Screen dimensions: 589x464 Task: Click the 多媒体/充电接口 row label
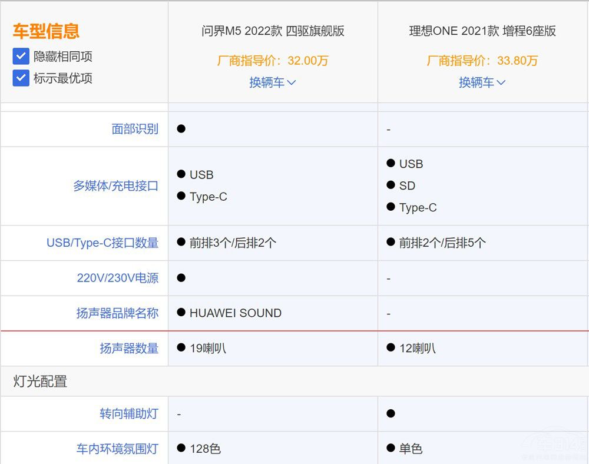pyautogui.click(x=115, y=186)
